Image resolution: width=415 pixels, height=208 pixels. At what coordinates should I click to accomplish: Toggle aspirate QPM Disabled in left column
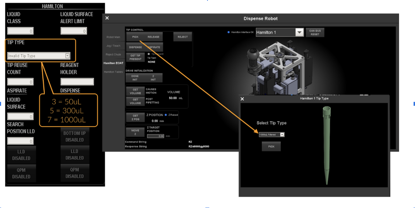(x=21, y=173)
